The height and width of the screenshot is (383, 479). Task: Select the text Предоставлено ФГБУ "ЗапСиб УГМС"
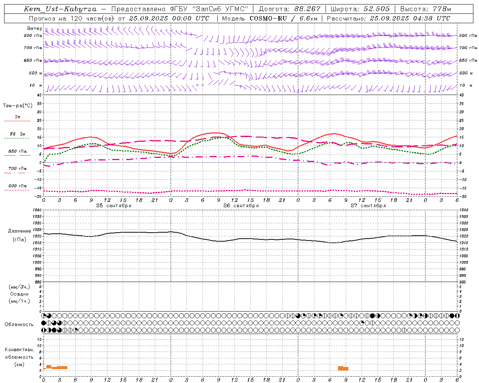180,9
